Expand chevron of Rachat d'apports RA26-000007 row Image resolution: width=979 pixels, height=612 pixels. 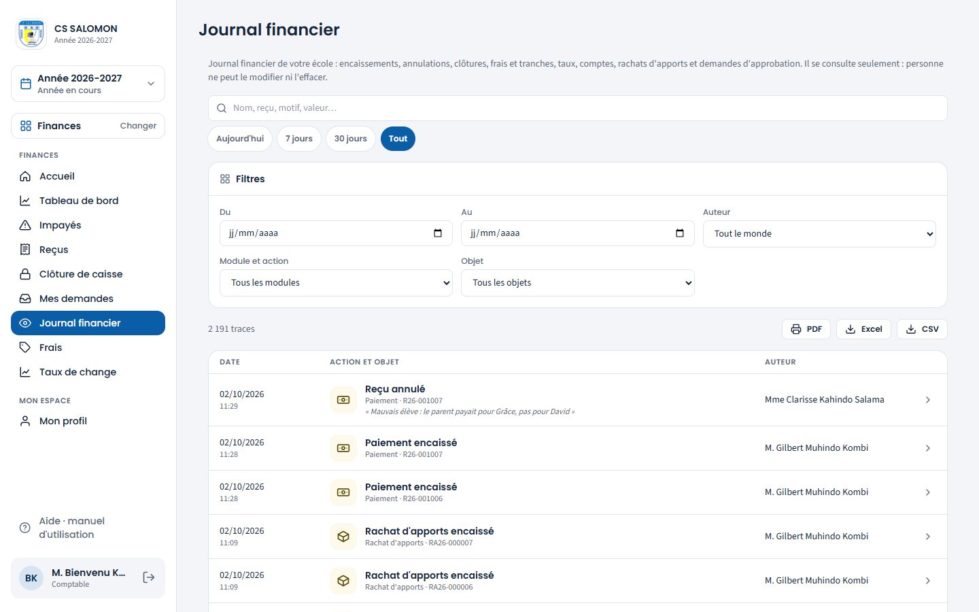click(x=928, y=537)
